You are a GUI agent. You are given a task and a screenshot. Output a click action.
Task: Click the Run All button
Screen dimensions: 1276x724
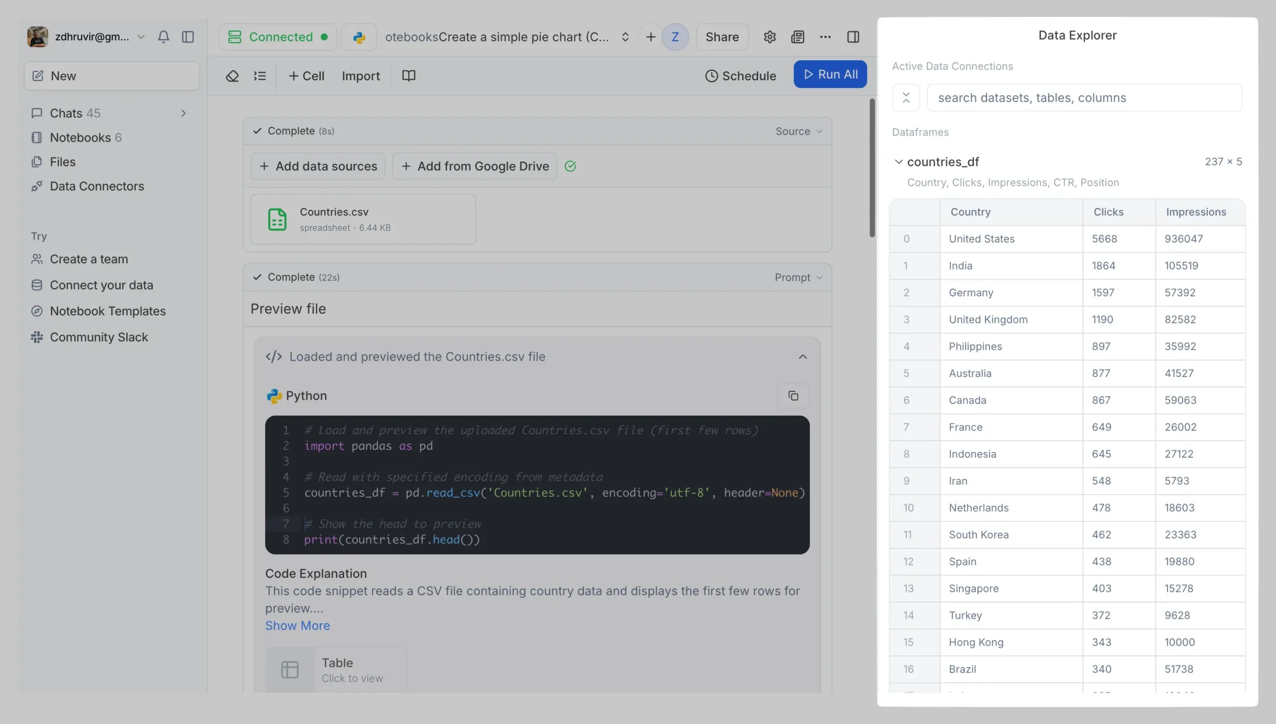point(830,74)
